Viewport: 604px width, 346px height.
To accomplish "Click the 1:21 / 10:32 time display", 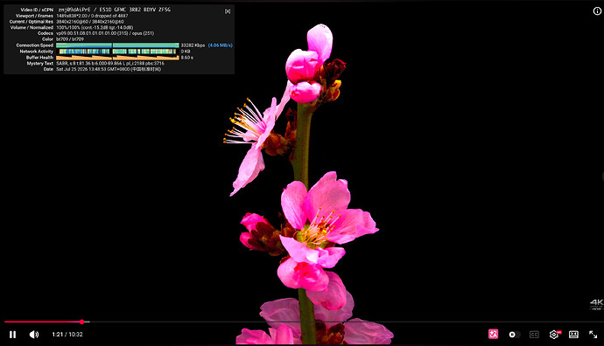I will coord(67,335).
